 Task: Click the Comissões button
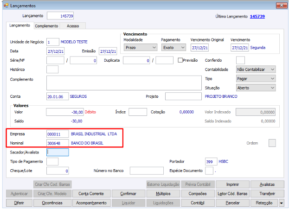(x=198, y=194)
